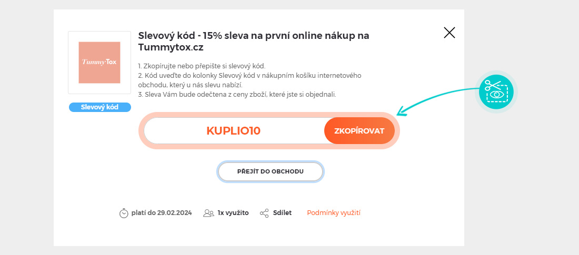The height and width of the screenshot is (255, 579).
Task: Click instruction step 3 about deducted discount
Action: click(x=237, y=95)
